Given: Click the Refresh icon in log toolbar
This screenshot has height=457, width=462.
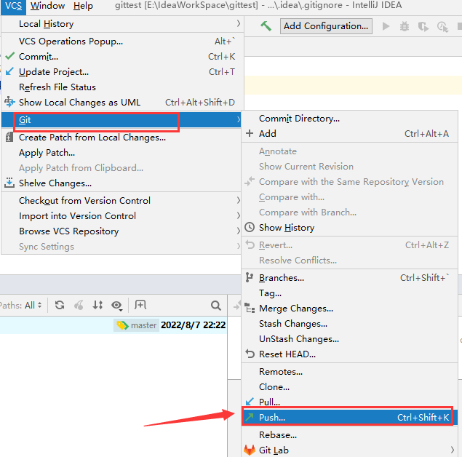Looking at the screenshot, I should [x=60, y=305].
